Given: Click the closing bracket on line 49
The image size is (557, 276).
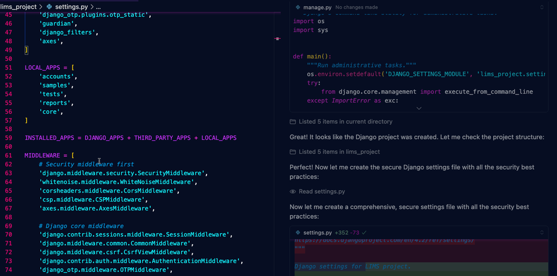Looking at the screenshot, I should (x=26, y=50).
